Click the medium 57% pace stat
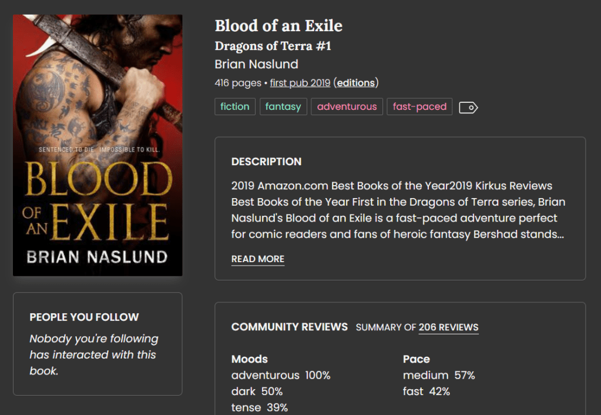Viewport: 601px width, 415px height. pos(439,375)
